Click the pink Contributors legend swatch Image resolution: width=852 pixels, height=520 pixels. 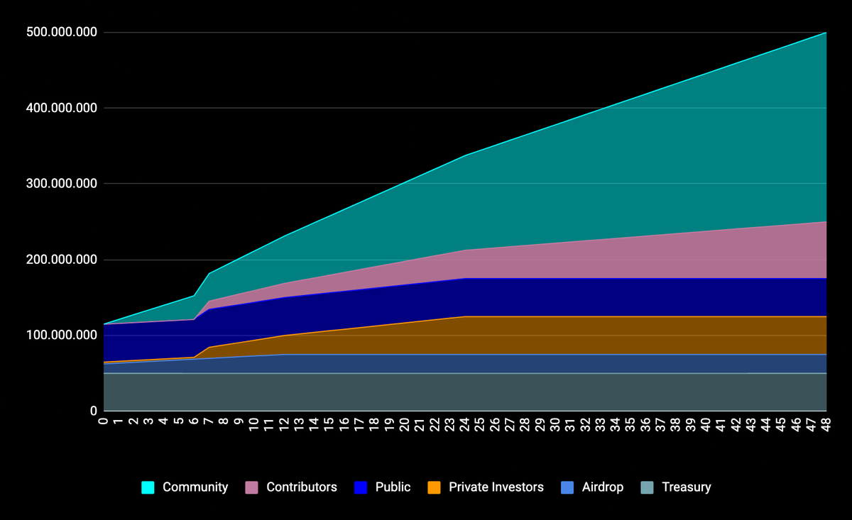point(251,487)
